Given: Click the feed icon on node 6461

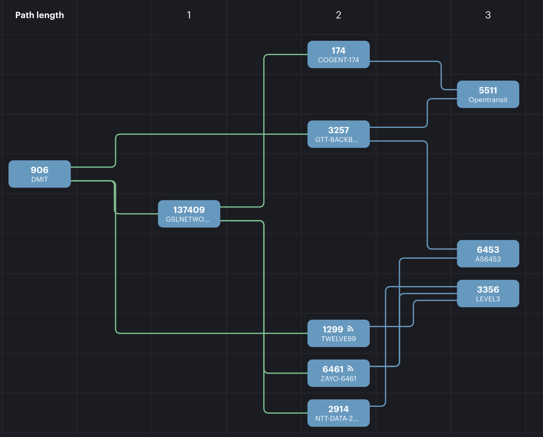Looking at the screenshot, I should tap(350, 369).
